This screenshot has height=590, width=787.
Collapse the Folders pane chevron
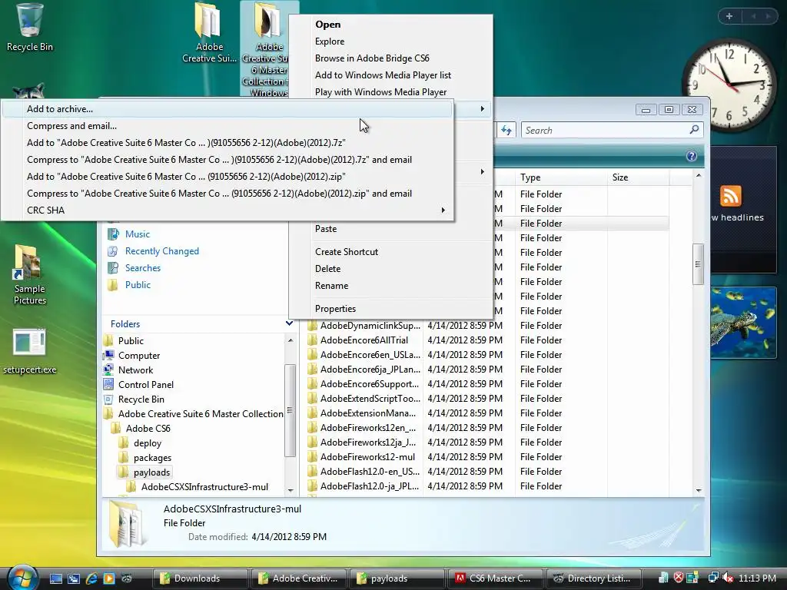pos(289,323)
